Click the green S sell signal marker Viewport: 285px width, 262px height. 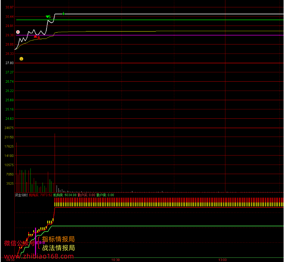coord(48,17)
